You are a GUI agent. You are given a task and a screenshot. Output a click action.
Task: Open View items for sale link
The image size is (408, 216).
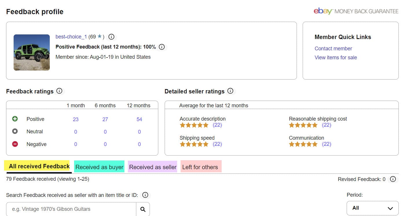[336, 57]
